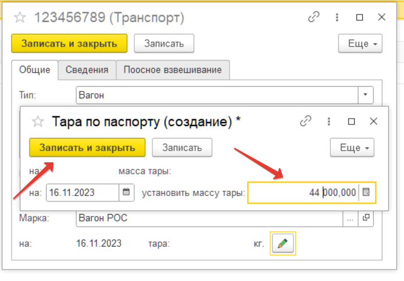Click inside the 'установить массу тары' input
The height and width of the screenshot is (281, 404).
[302, 192]
